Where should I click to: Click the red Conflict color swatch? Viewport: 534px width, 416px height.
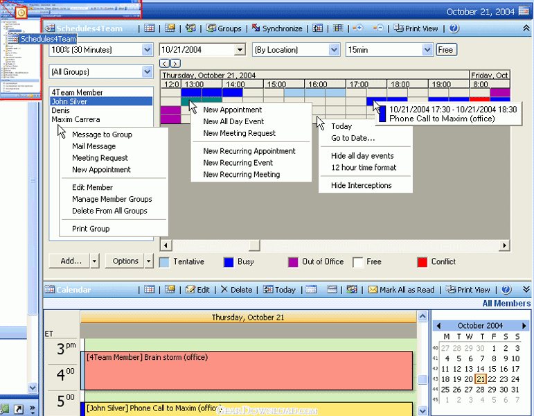pos(422,262)
